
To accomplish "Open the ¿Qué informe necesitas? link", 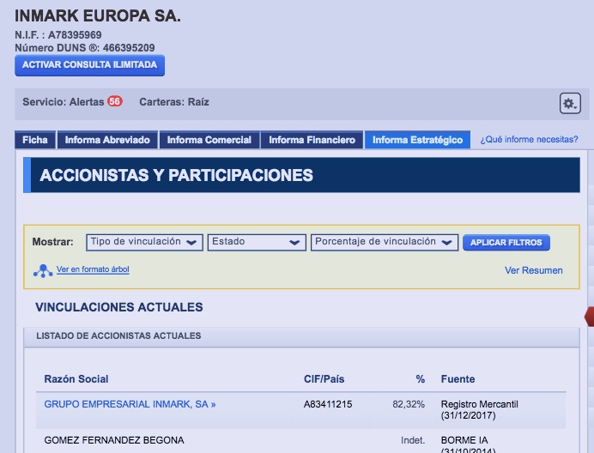I will 530,139.
